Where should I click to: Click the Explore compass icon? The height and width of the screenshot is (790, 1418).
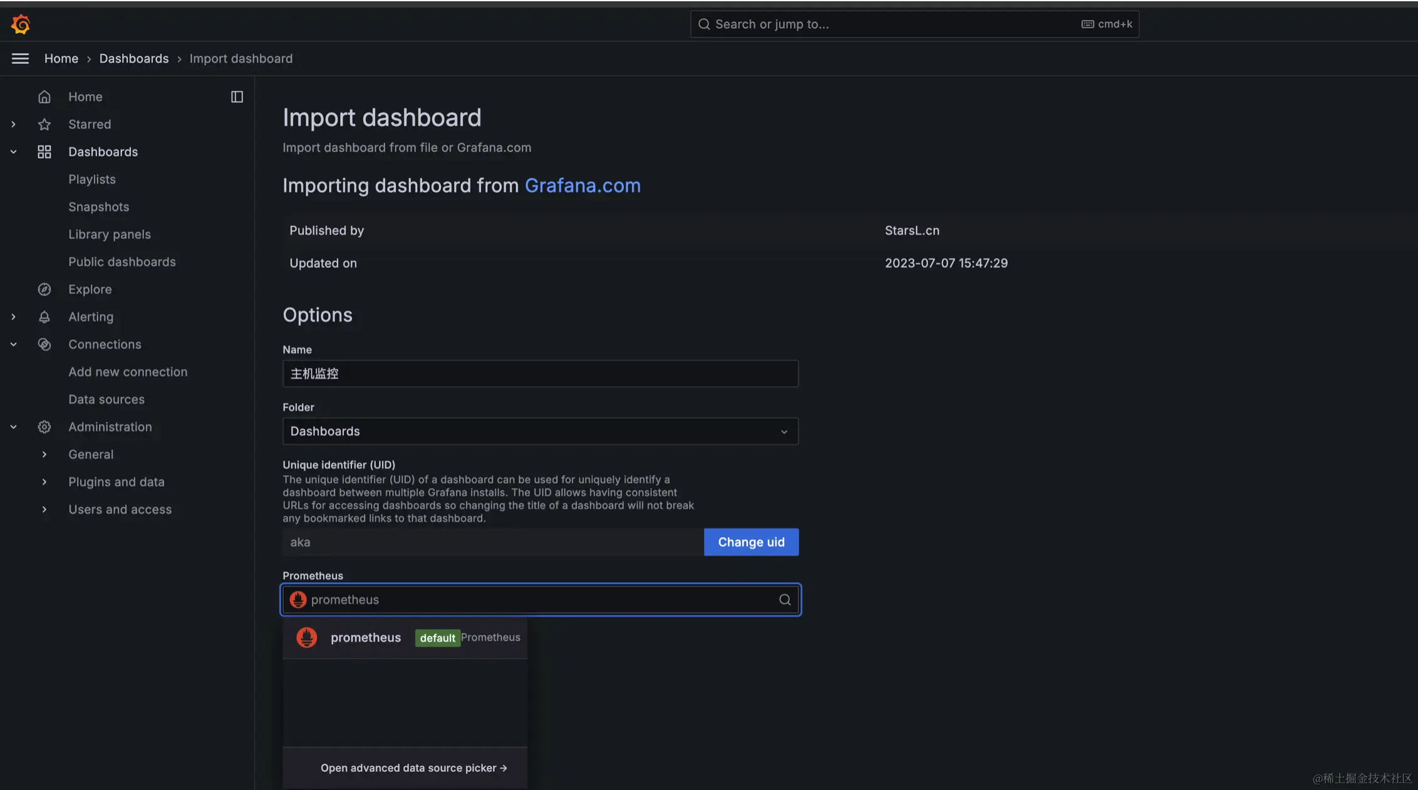point(44,289)
